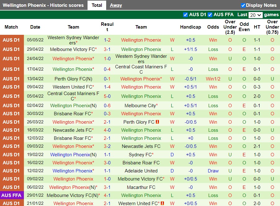Click Melbourne Victory FC(N) on 29/01/22

[x=73, y=195]
